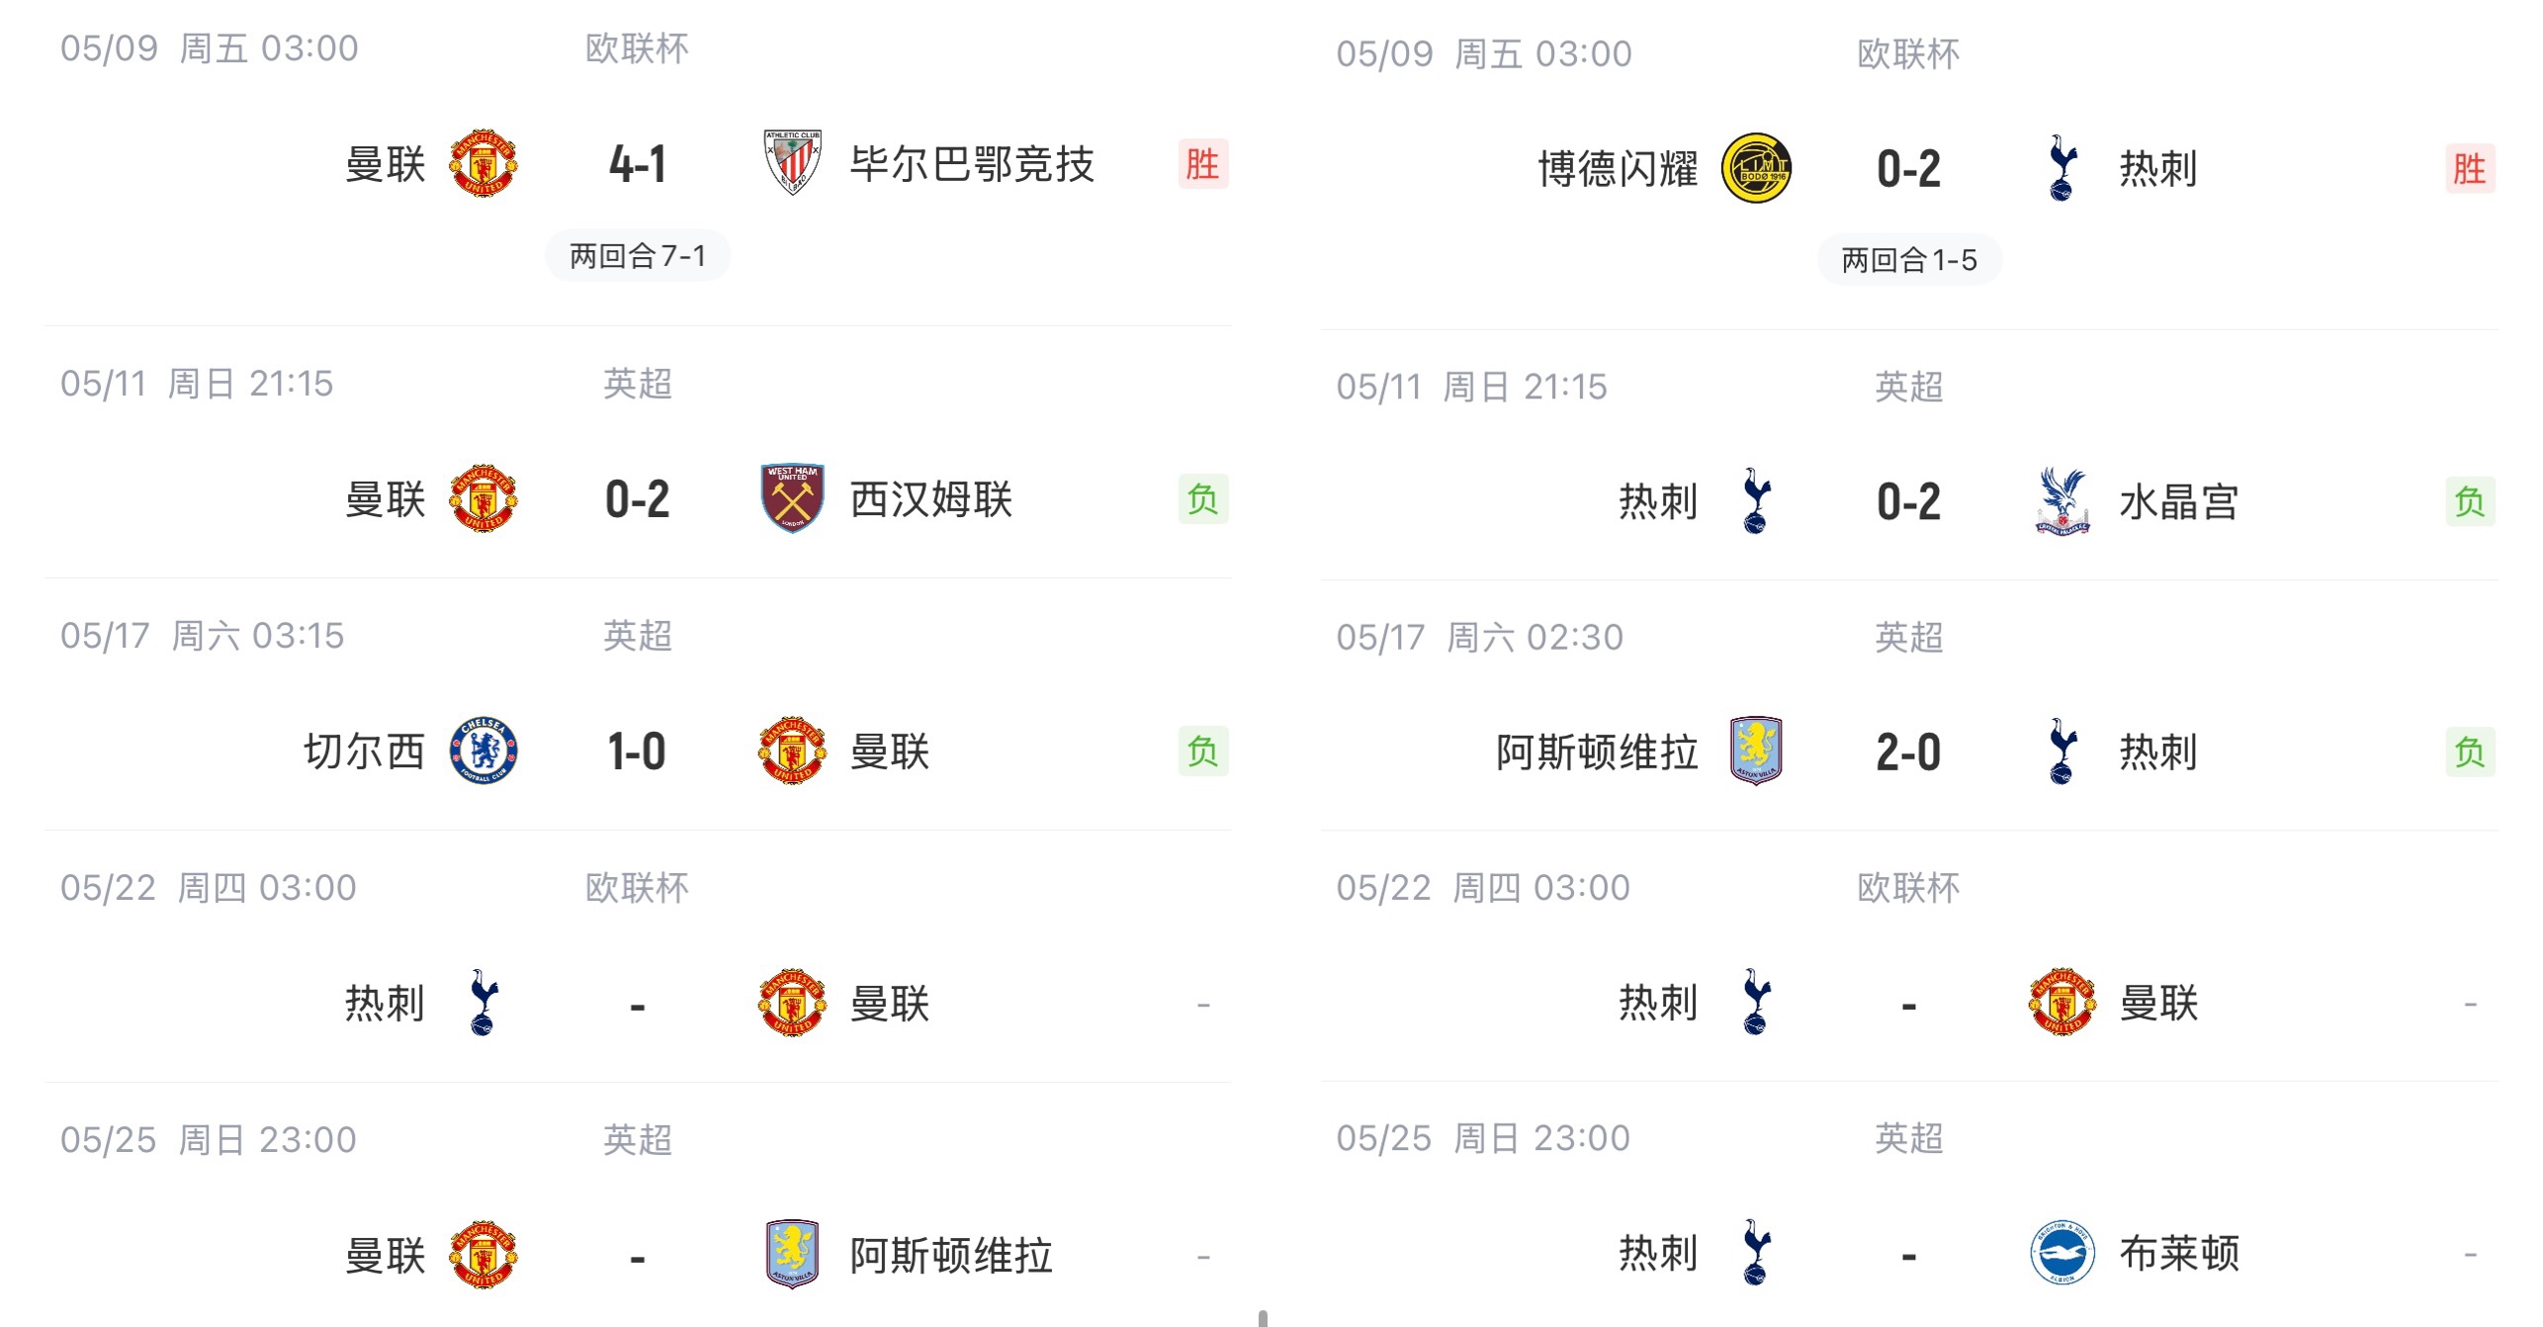Click the Crystal Palace eagle crest
Viewport: 2543px width, 1327px height.
(2062, 501)
